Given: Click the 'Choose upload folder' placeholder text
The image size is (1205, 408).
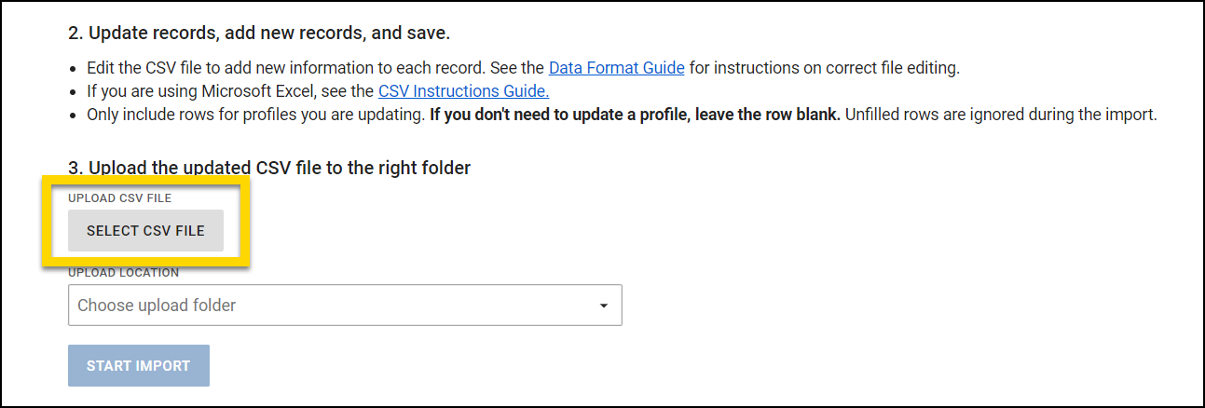Looking at the screenshot, I should click(x=157, y=306).
